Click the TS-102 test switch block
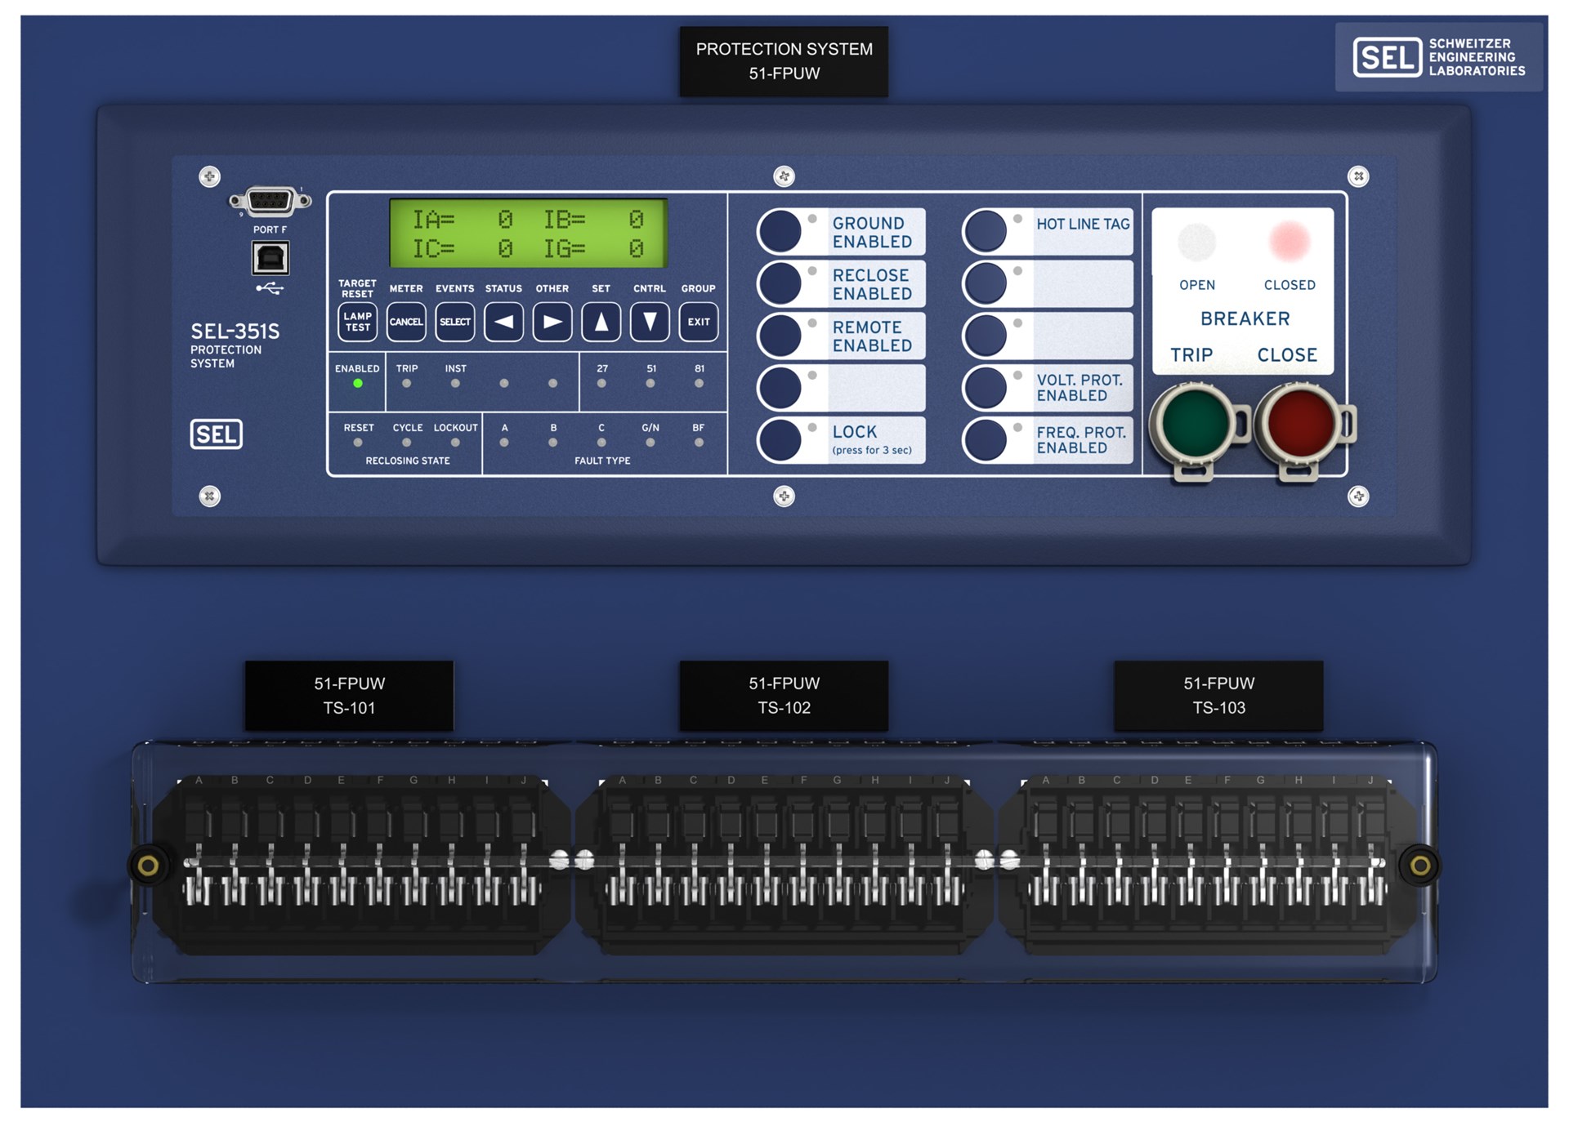Viewport: 1569px width, 1122px height. (x=784, y=864)
